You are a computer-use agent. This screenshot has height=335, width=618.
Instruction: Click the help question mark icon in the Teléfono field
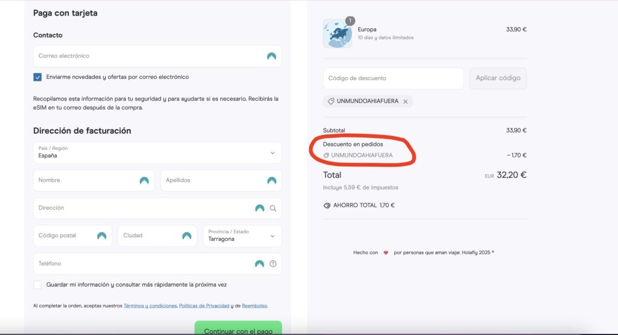point(273,264)
